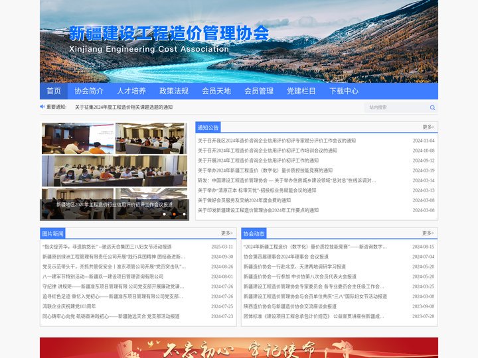Open 关于做好会员服务及交纳2024年度会费的通知

(244, 200)
